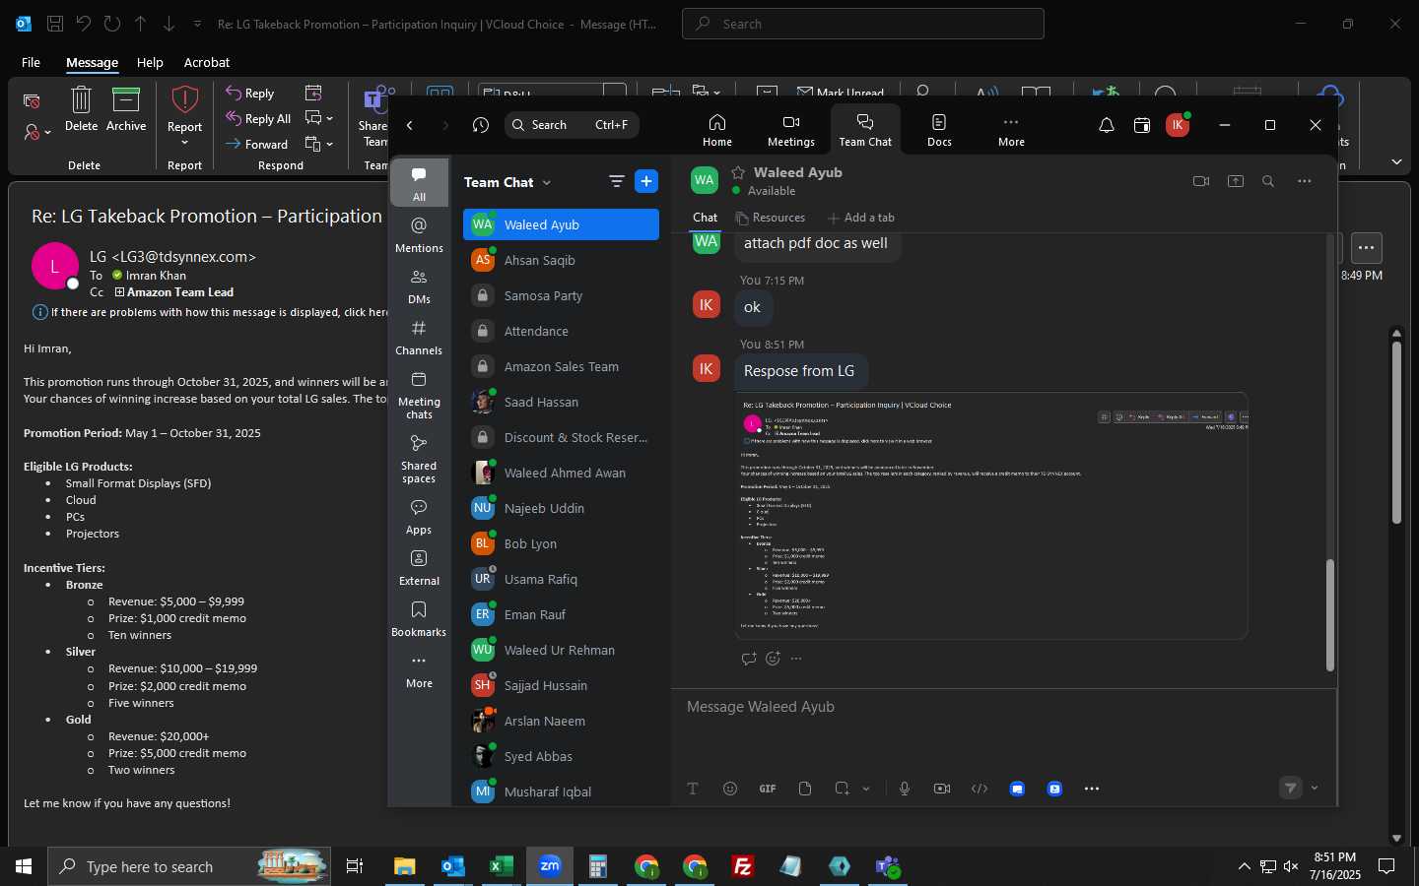
Task: Expand More at bottom of Zoom sidebar
Action: pos(419,670)
